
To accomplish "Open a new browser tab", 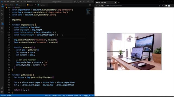I will (119, 2).
